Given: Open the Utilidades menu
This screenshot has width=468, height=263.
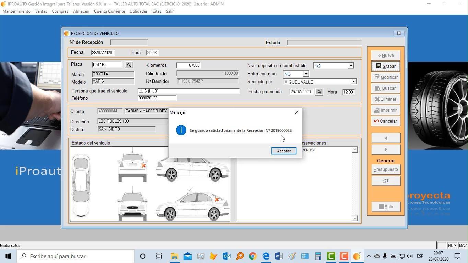Looking at the screenshot, I should click(x=139, y=11).
